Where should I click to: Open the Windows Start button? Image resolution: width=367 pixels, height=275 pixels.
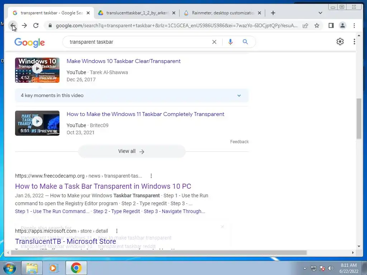coord(9,268)
